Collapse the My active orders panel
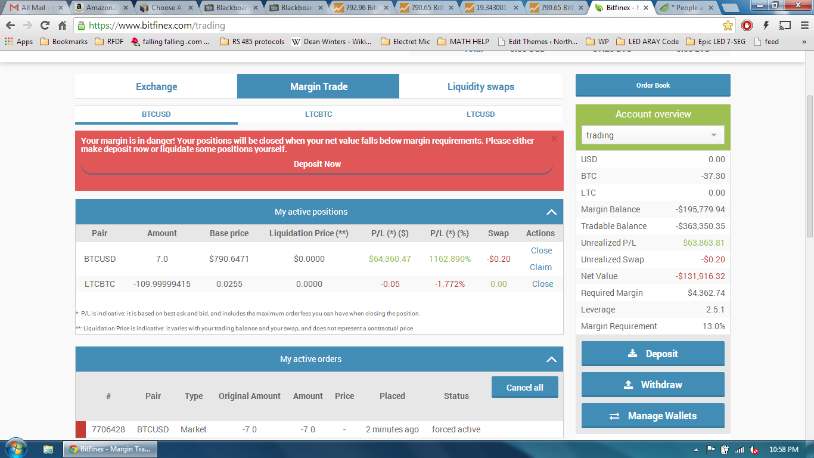Viewport: 814px width, 458px height. pyautogui.click(x=551, y=360)
